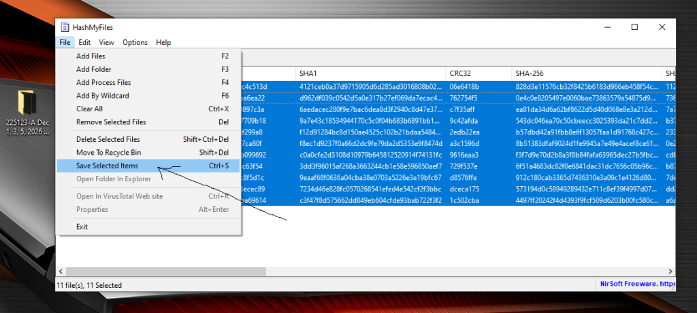Click SHA1 cell starting 9eaaf68f0636
The height and width of the screenshot is (313, 697).
(x=371, y=178)
